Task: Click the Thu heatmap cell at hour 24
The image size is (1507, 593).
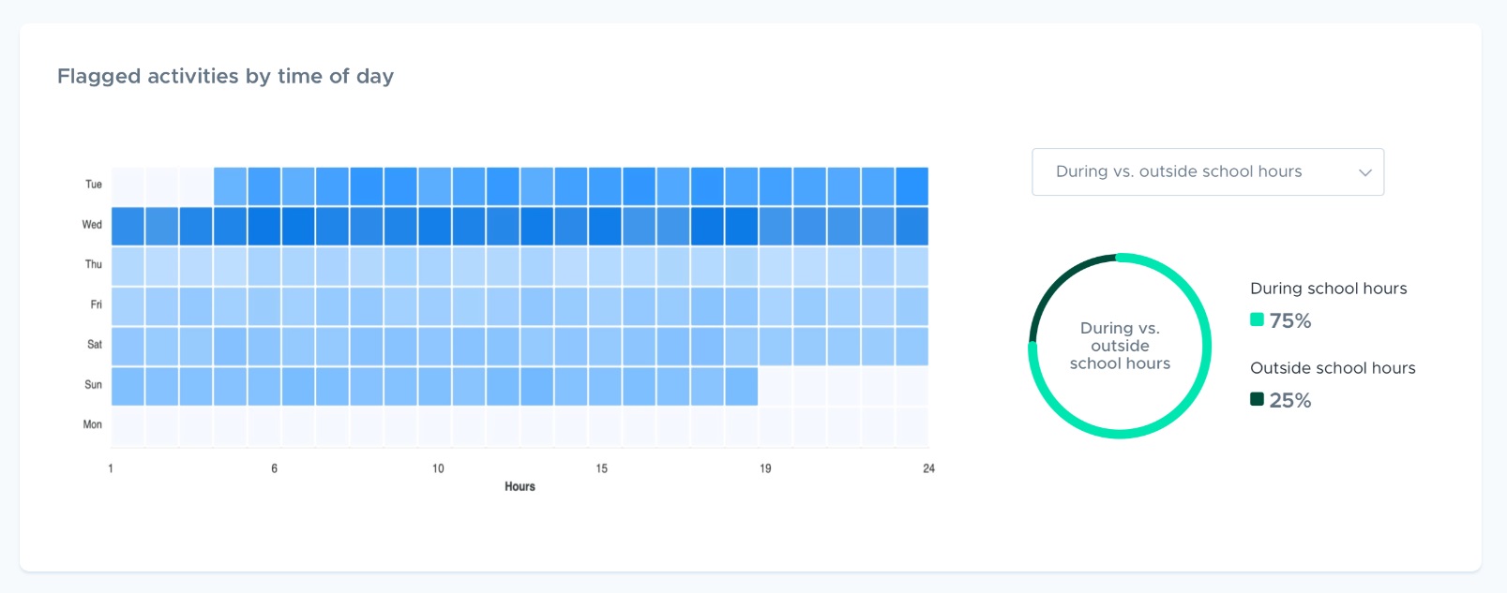Action: coord(912,266)
